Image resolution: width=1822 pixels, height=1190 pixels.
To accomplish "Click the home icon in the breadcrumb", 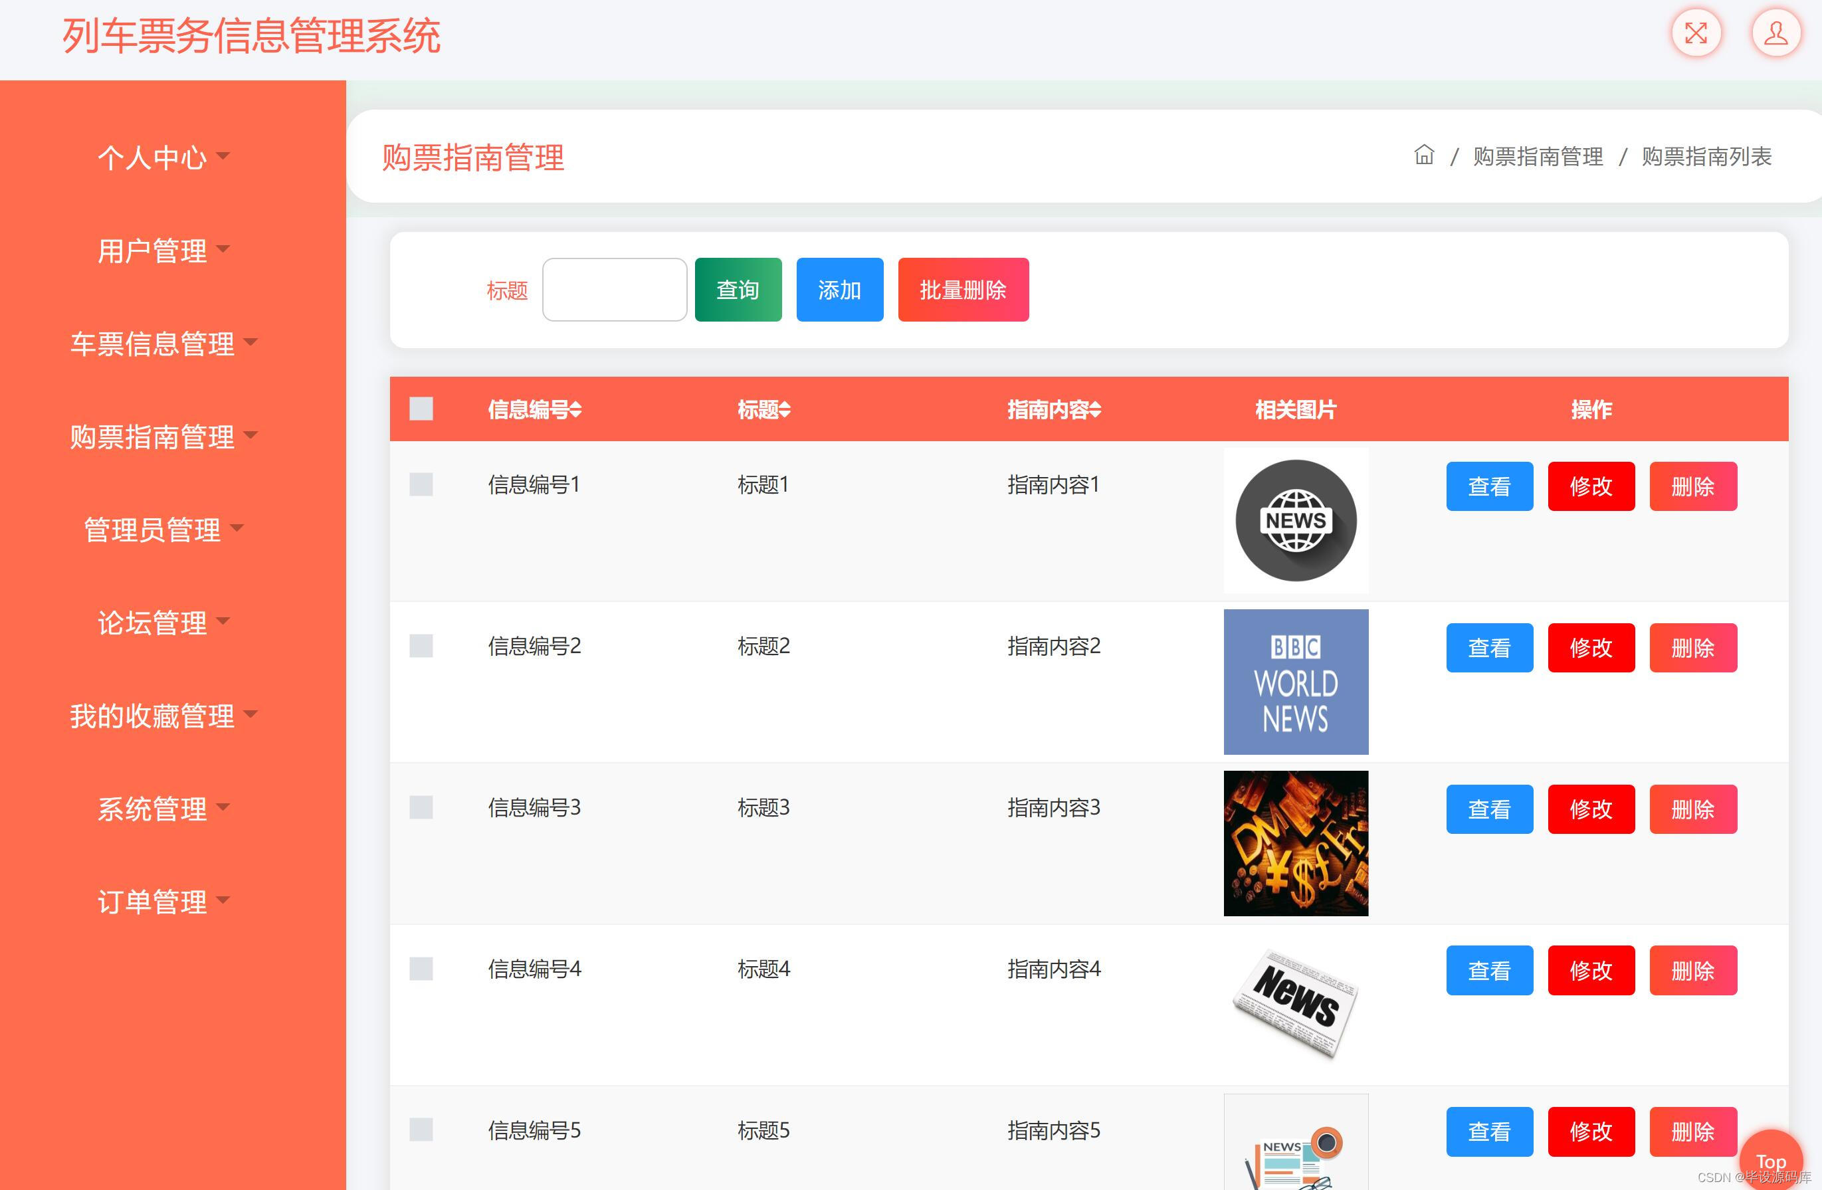I will pyautogui.click(x=1424, y=156).
